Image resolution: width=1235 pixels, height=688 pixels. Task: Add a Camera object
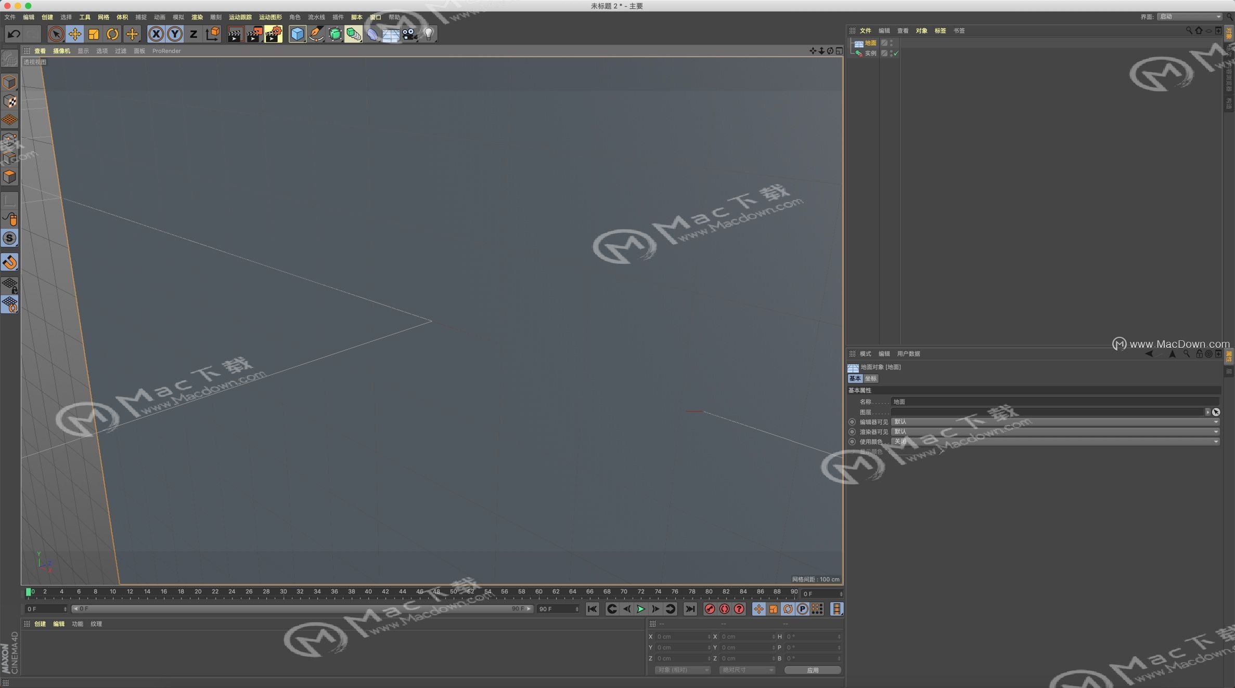[410, 34]
